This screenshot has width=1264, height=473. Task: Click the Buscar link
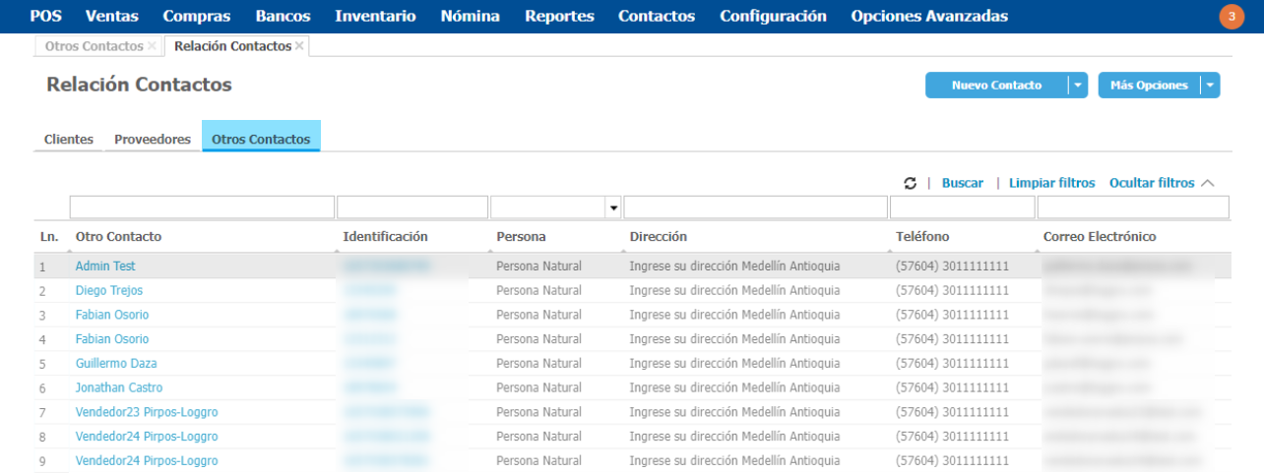[962, 183]
